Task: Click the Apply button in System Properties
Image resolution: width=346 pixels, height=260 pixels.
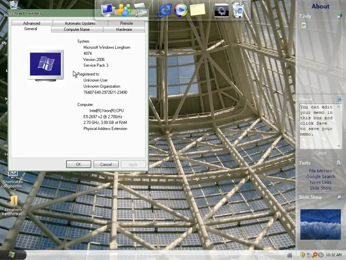Action: (133, 164)
